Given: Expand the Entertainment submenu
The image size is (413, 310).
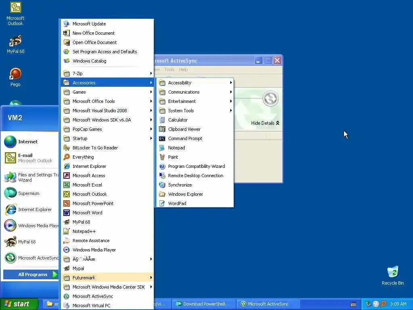Looking at the screenshot, I should (195, 101).
